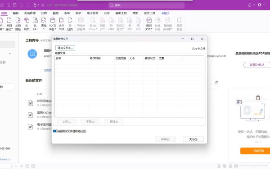
Task: Expand the 到 MS Office dropdown arrow
Action: (96, 29)
